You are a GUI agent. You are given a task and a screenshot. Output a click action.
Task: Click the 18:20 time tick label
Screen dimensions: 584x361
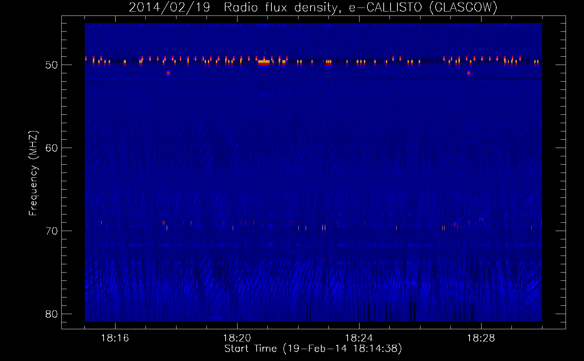click(237, 338)
